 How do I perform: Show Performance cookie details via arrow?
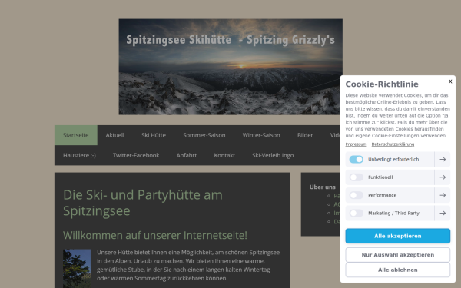click(443, 195)
